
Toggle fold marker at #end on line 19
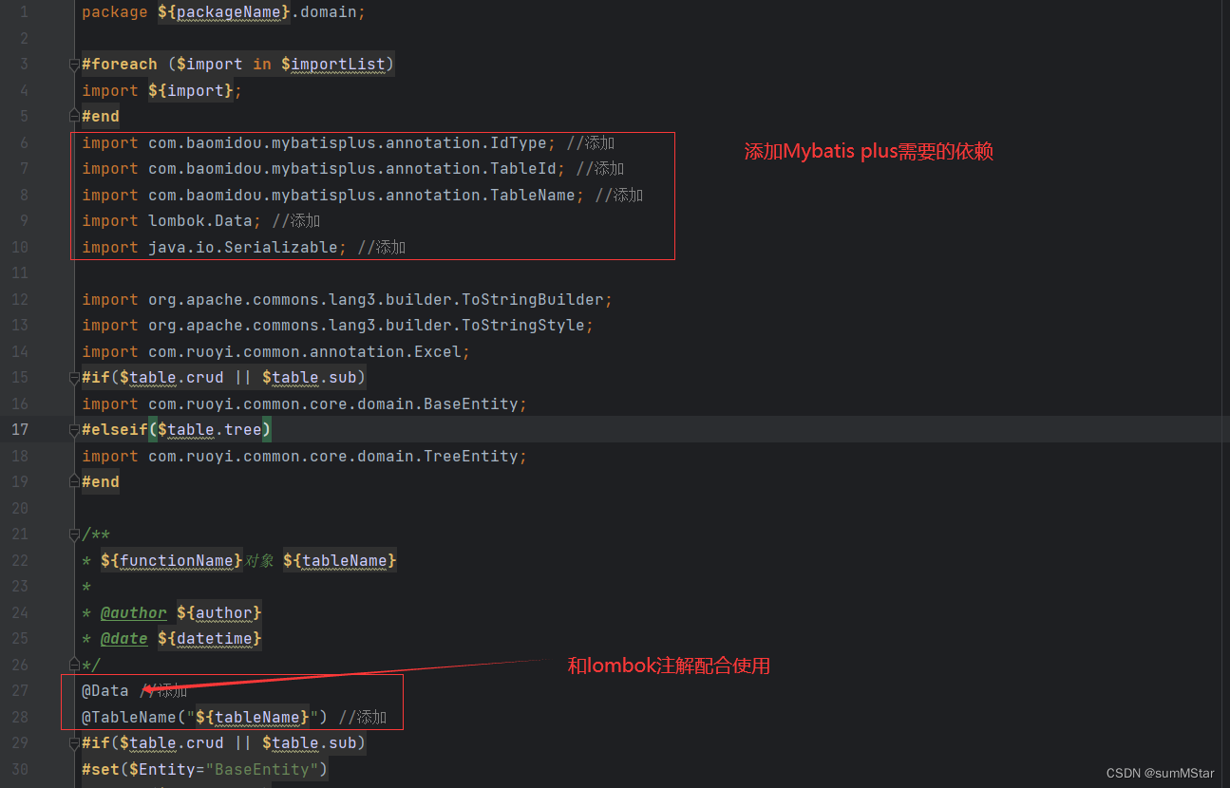coord(74,481)
